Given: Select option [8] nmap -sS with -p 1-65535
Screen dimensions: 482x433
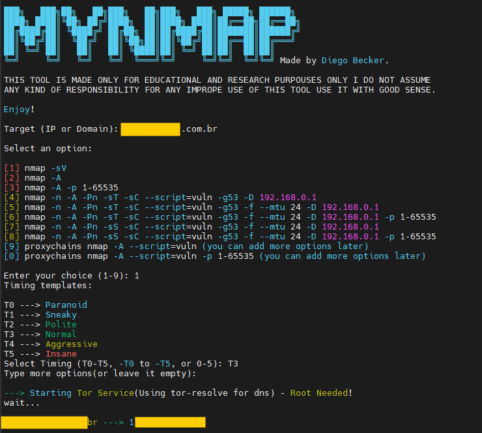Looking at the screenshot, I should pos(220,237).
